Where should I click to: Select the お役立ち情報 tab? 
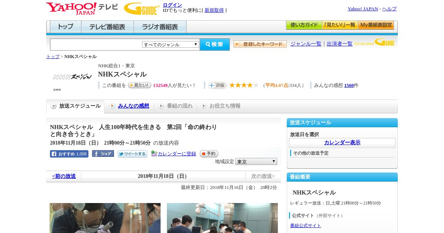tap(221, 106)
